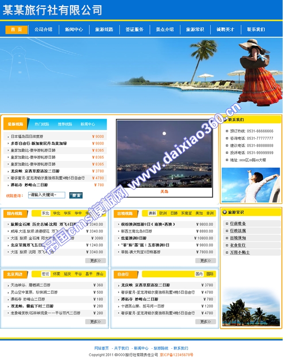Open 景点介绍 in the navigation menu

point(165,29)
